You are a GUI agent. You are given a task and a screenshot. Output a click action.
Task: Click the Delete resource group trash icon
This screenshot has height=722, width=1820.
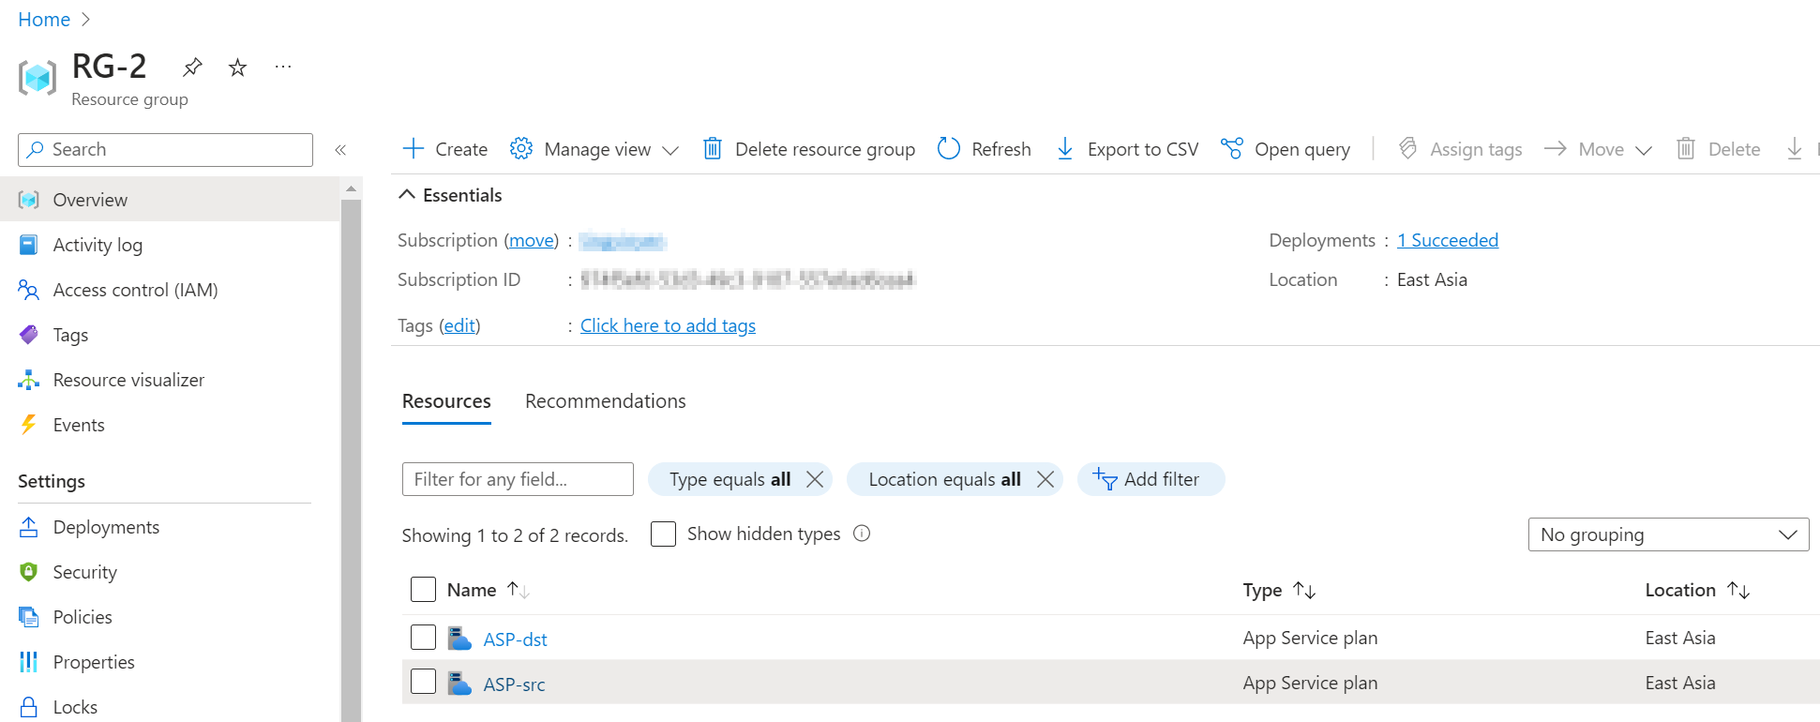pos(713,149)
